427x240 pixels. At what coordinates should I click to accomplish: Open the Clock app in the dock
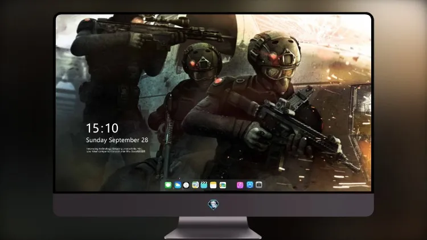click(x=186, y=185)
